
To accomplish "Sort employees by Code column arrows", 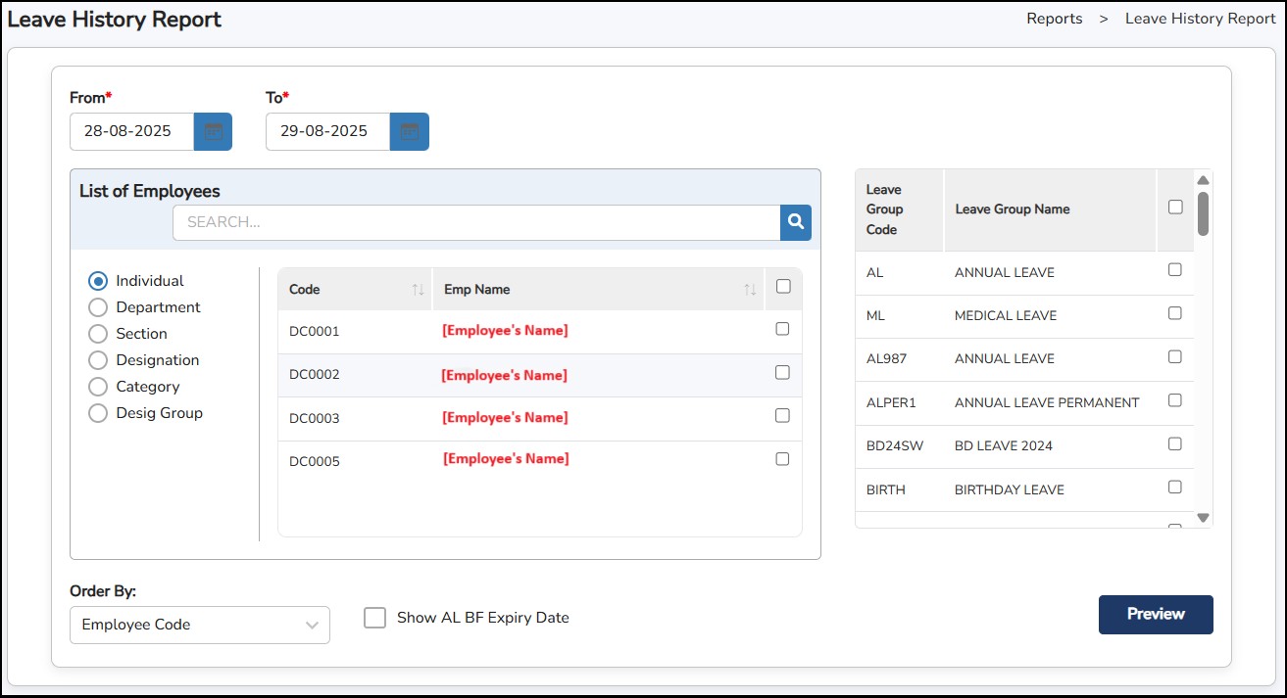I will tap(418, 290).
